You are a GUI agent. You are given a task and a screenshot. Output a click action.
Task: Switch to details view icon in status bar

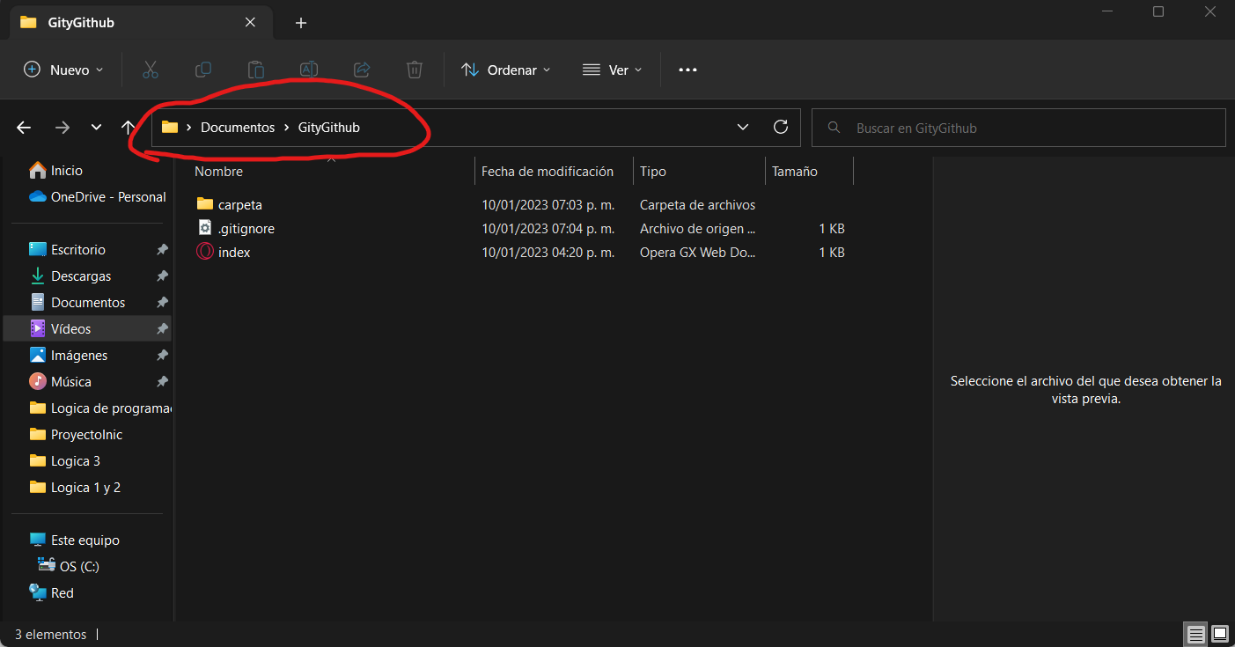(1195, 634)
